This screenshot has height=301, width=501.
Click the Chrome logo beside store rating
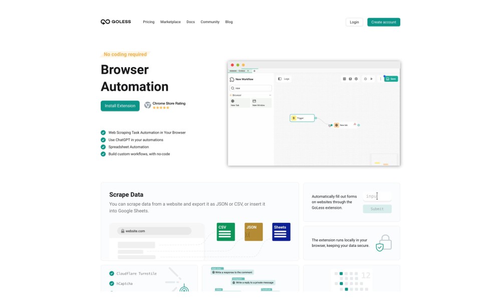tap(147, 105)
